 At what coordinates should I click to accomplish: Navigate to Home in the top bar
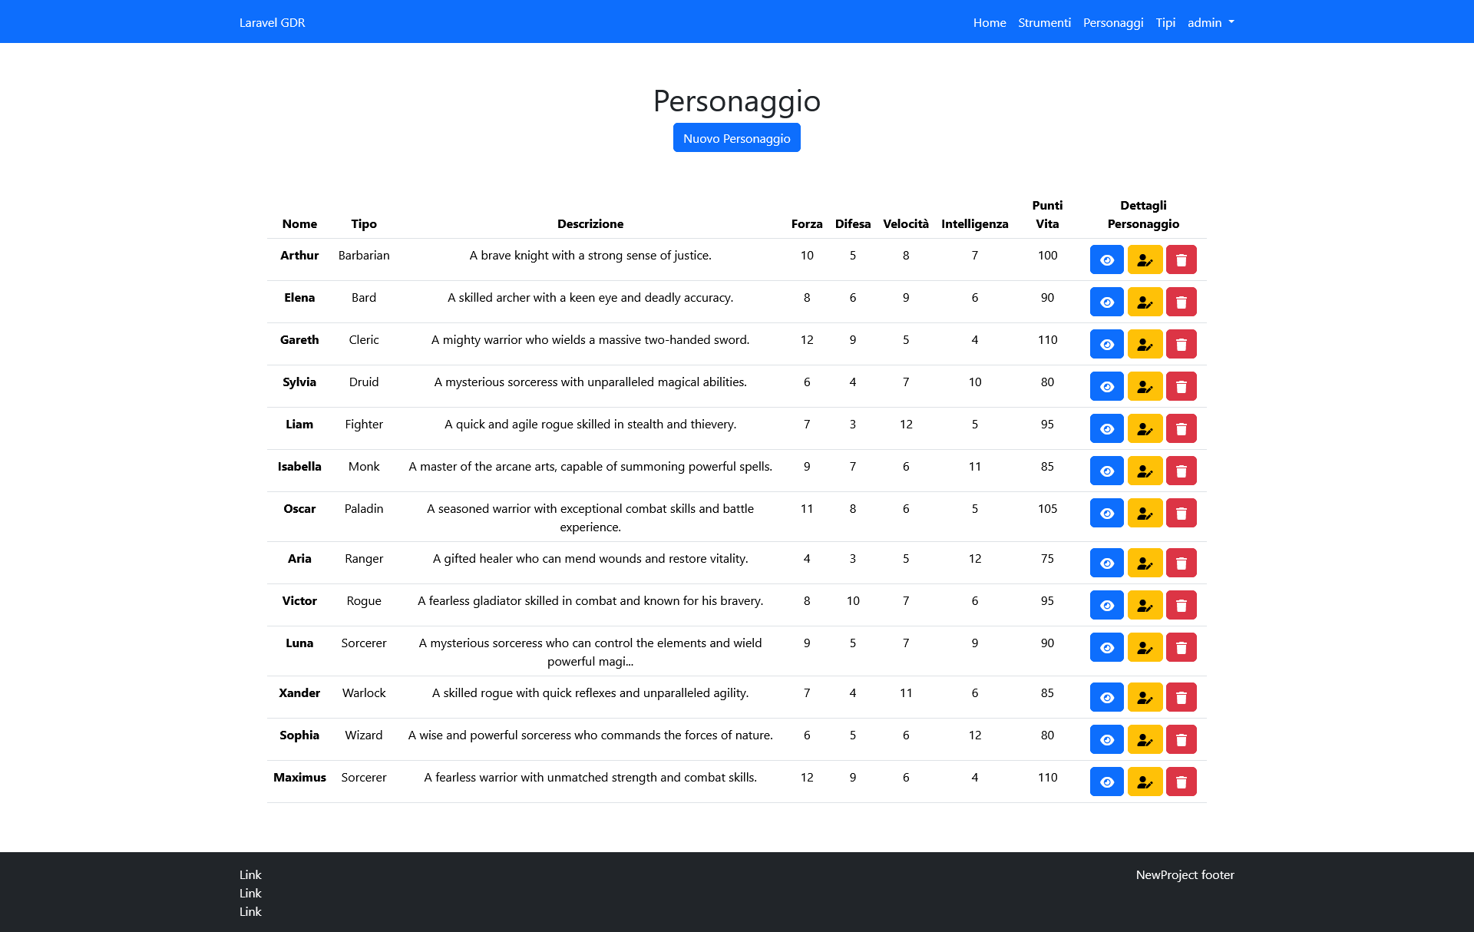pyautogui.click(x=990, y=22)
